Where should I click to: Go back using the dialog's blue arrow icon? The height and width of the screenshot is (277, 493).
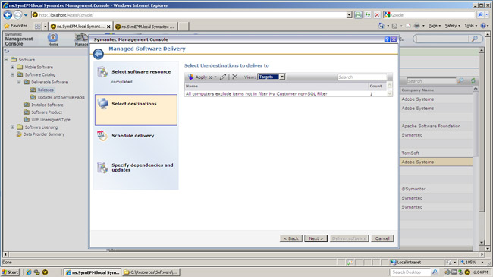pyautogui.click(x=99, y=54)
